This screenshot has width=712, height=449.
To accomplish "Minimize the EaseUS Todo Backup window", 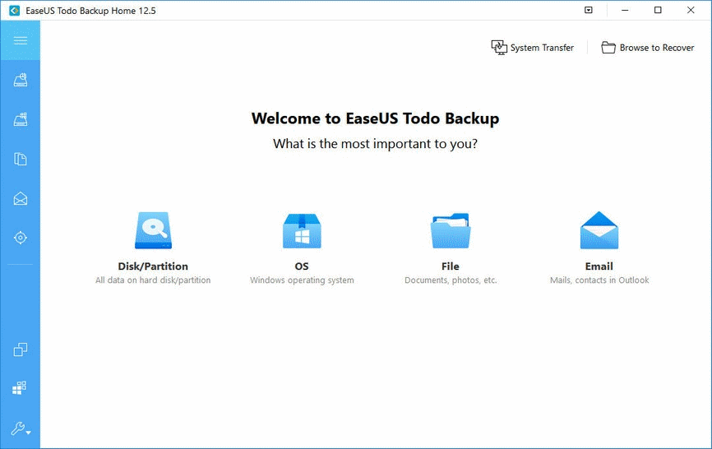I will pos(625,10).
